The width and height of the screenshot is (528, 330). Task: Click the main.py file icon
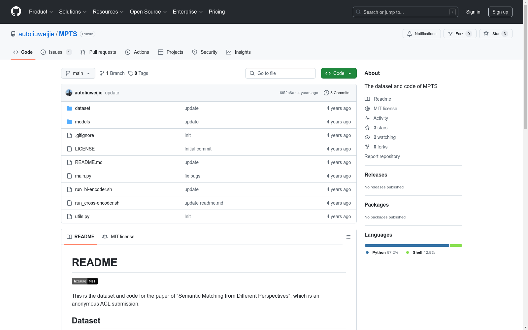[69, 176]
